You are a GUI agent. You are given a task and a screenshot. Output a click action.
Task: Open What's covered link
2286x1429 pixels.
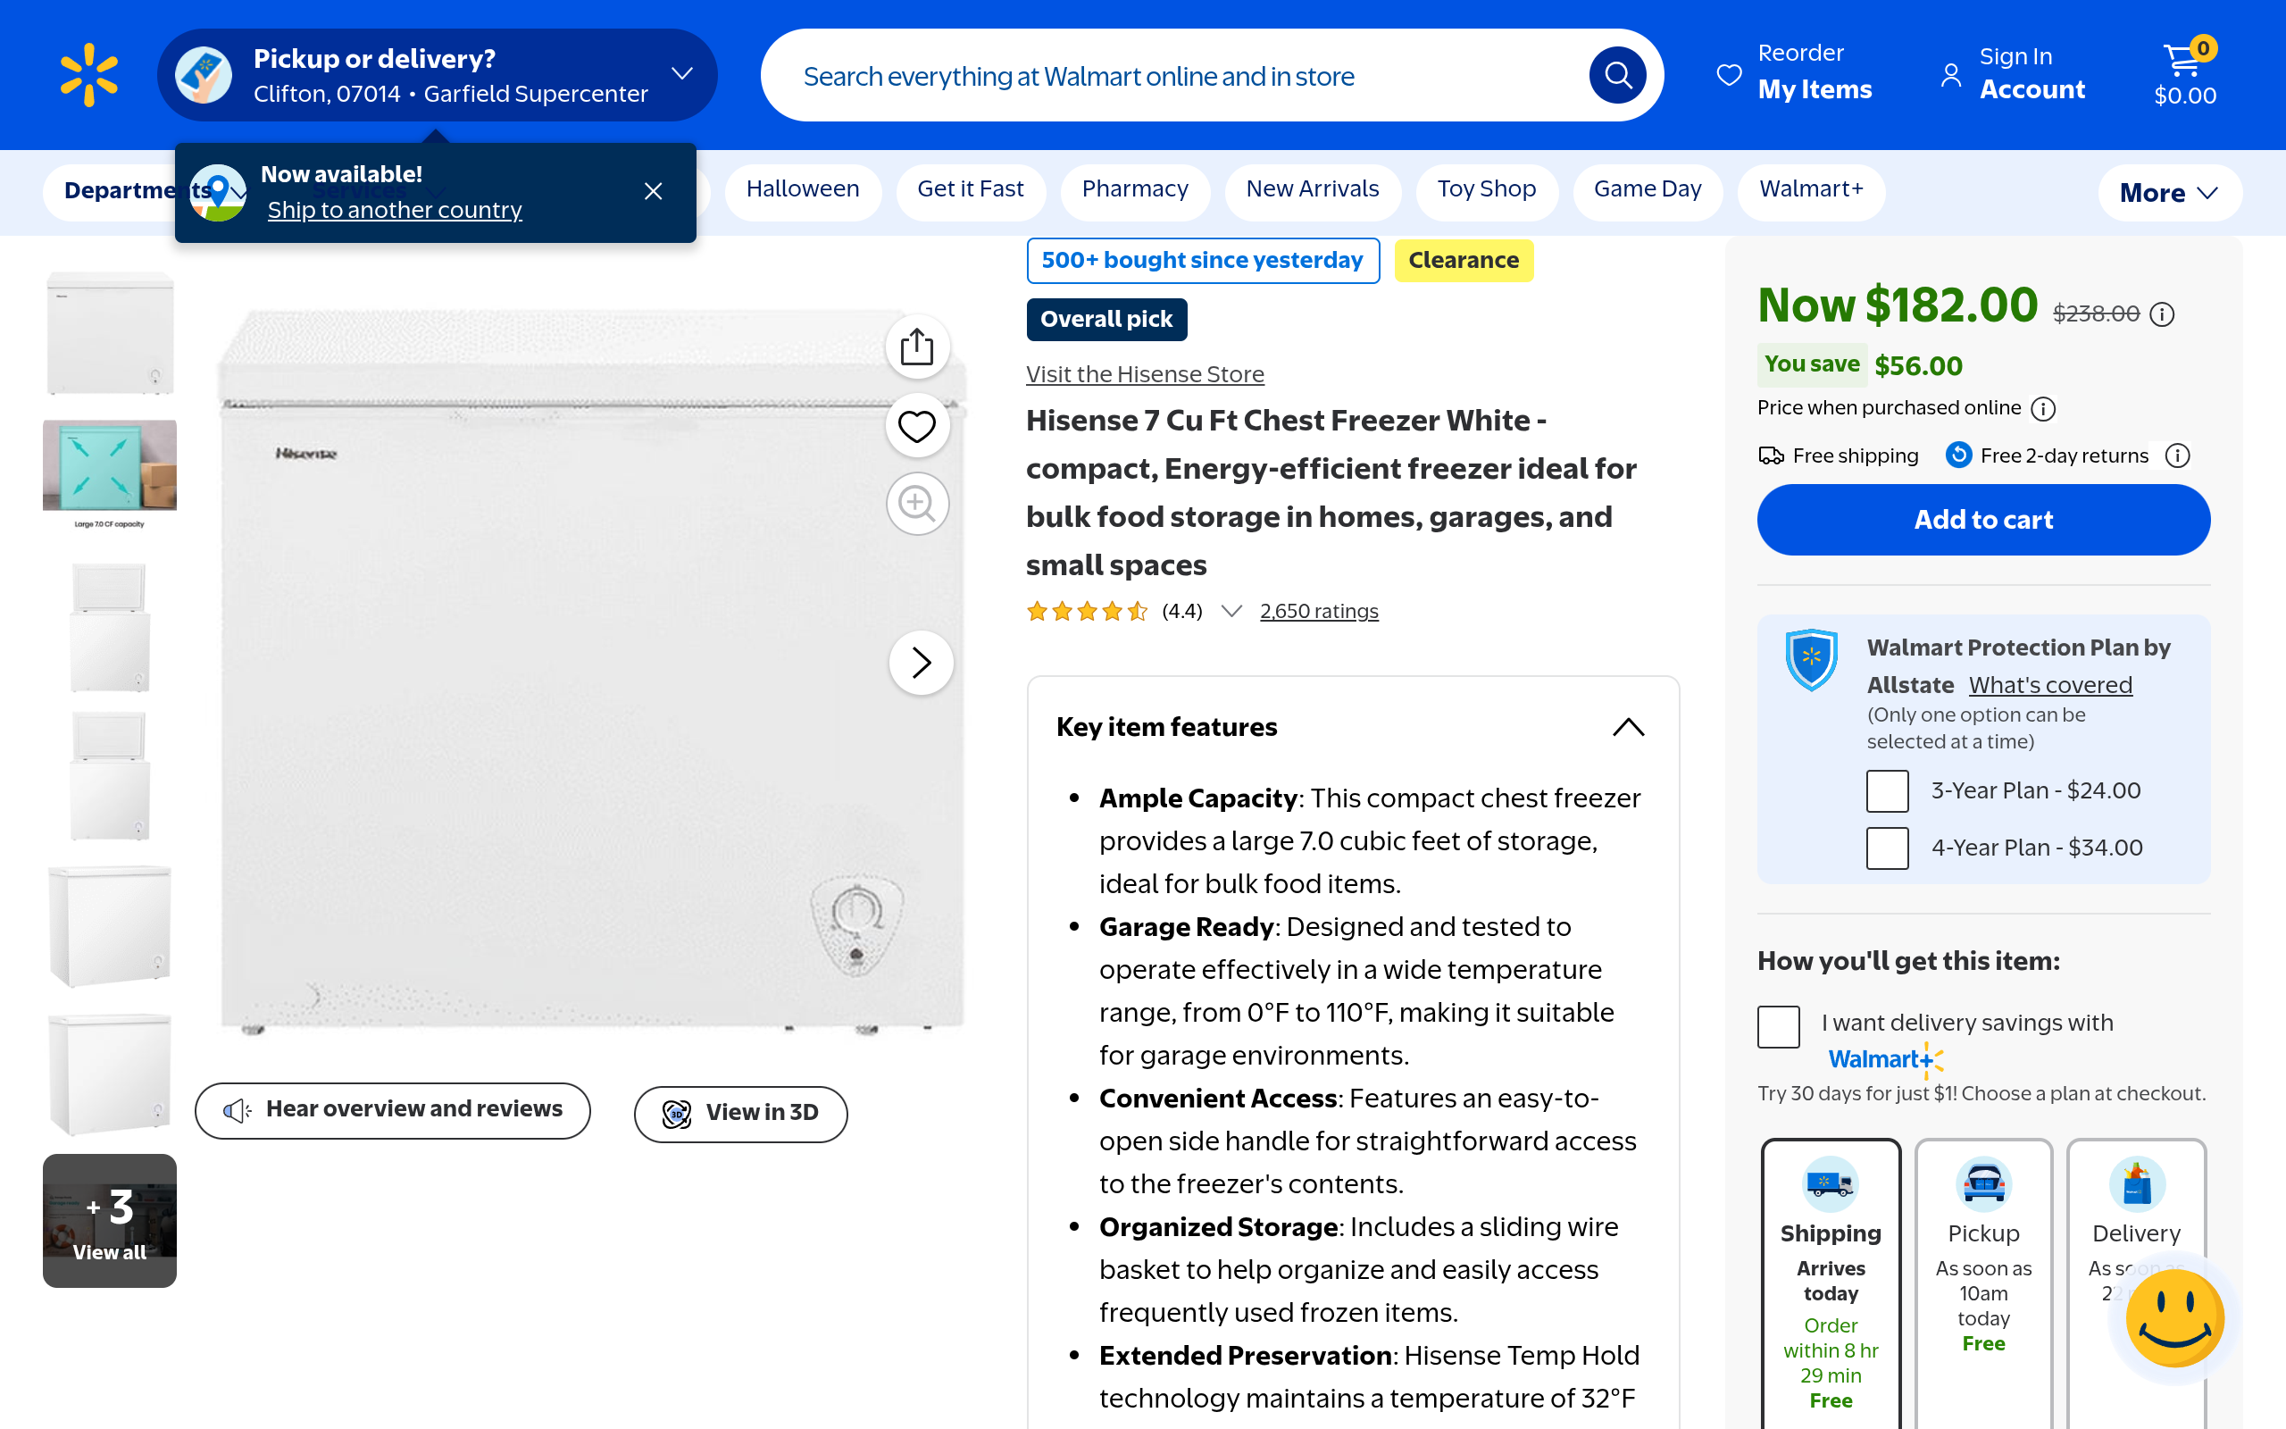2050,685
